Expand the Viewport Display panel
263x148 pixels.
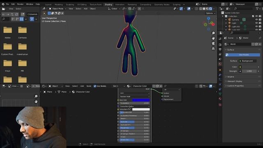(x=235, y=81)
